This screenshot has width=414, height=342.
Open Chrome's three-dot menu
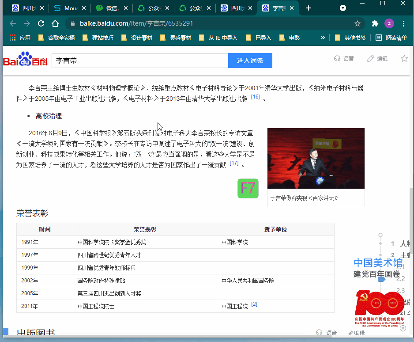(403, 23)
